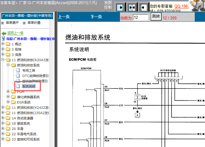Click the green back arrow icon
This screenshot has width=205, height=147.
tap(4, 33)
